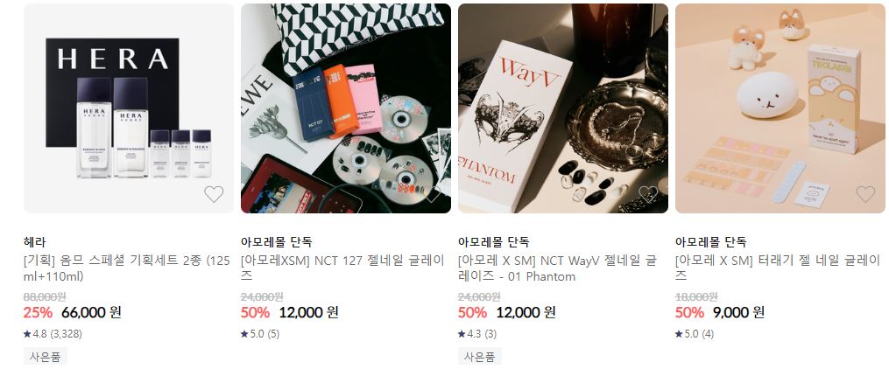Screen dimensions: 889x376
Task: Open NCT 127 gel nail product image
Action: pos(346,108)
